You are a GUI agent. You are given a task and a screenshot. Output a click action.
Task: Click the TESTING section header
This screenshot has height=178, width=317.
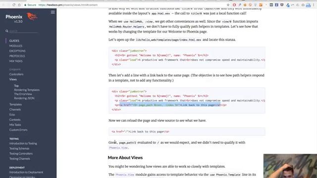coord(14,139)
